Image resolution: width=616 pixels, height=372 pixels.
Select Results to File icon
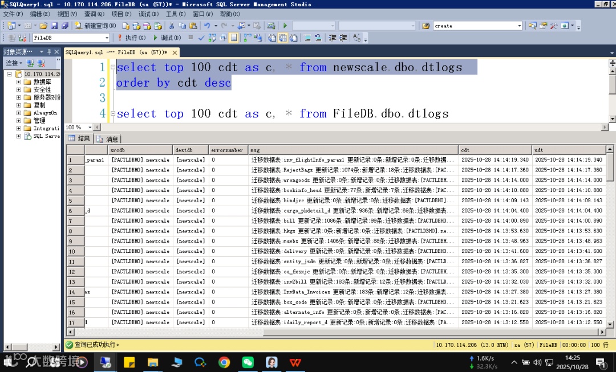294,38
